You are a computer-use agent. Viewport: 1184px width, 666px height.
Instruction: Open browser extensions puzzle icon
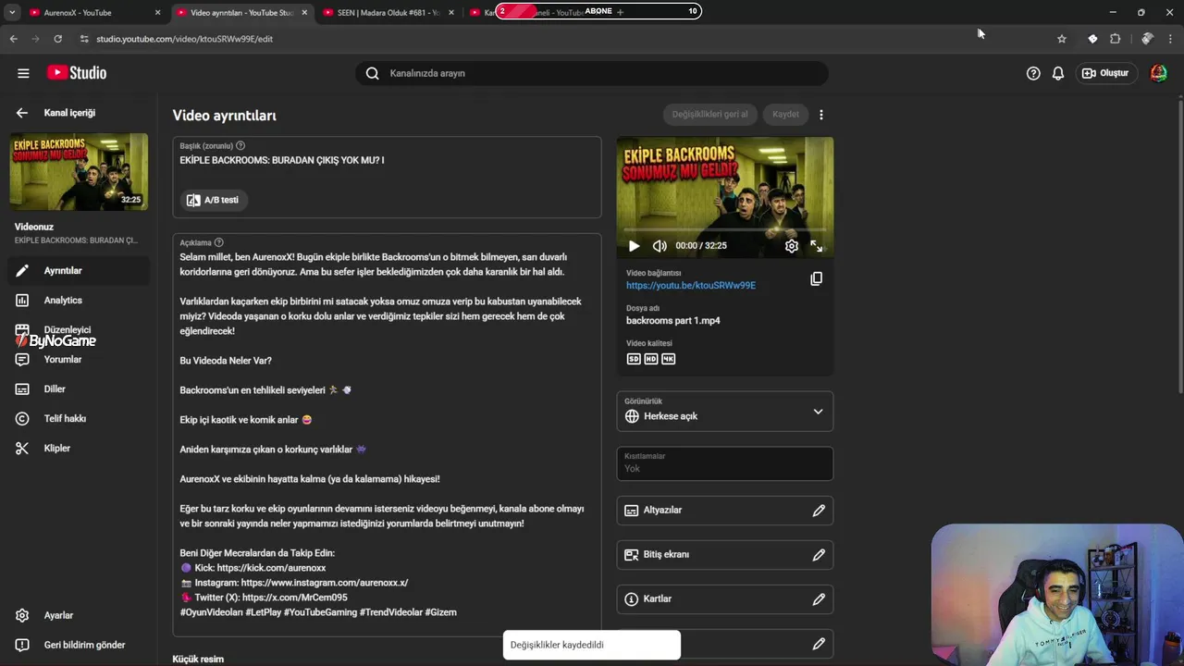coord(1116,39)
